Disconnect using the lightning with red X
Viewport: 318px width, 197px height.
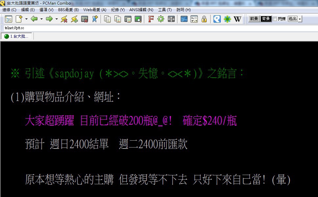[x=64, y=19]
